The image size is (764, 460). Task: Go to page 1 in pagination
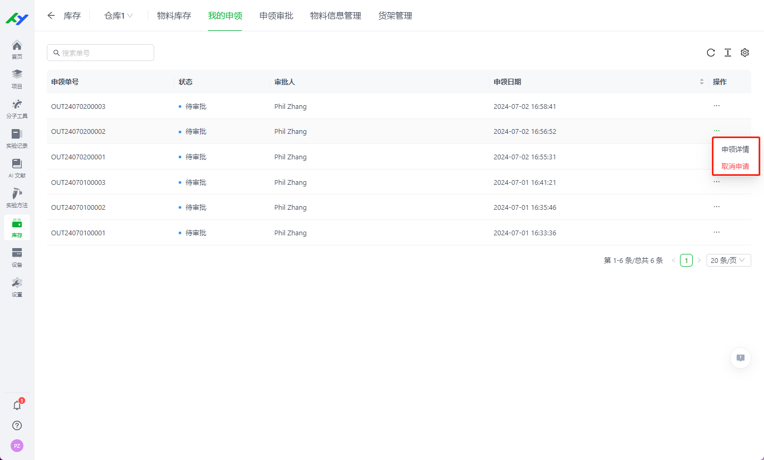point(686,260)
